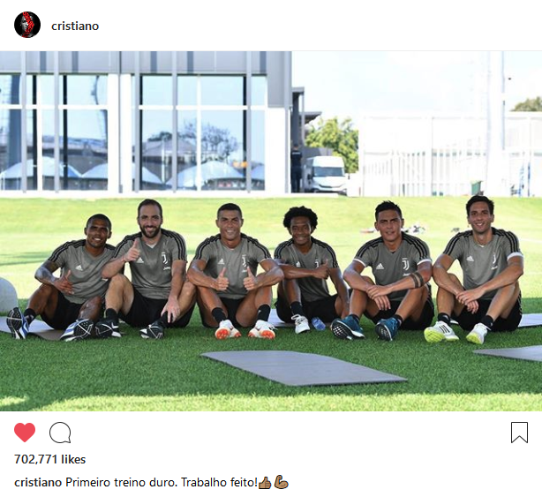The height and width of the screenshot is (497, 542).
Task: Click the caption text 'Primeiro treino duro'
Action: [x=121, y=482]
